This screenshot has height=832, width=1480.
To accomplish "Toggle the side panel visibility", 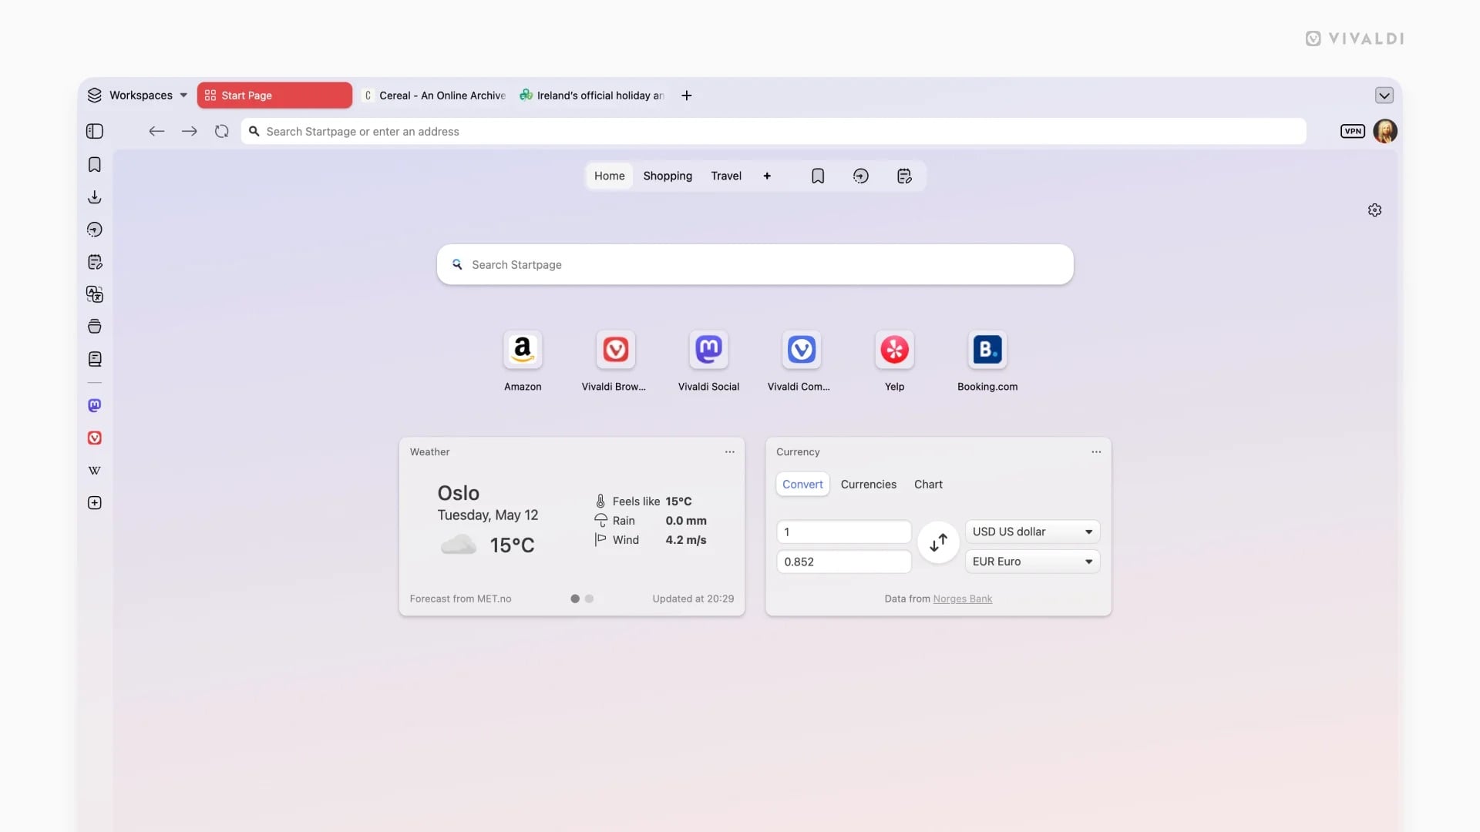I will pos(95,132).
